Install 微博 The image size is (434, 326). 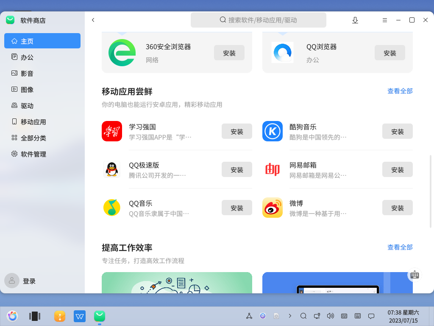[398, 208]
